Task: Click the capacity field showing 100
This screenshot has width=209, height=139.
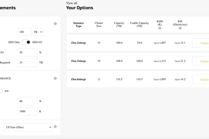Action: [x=25, y=32]
